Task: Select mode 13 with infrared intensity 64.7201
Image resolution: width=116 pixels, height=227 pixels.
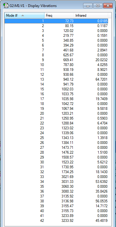Action: click(56, 79)
